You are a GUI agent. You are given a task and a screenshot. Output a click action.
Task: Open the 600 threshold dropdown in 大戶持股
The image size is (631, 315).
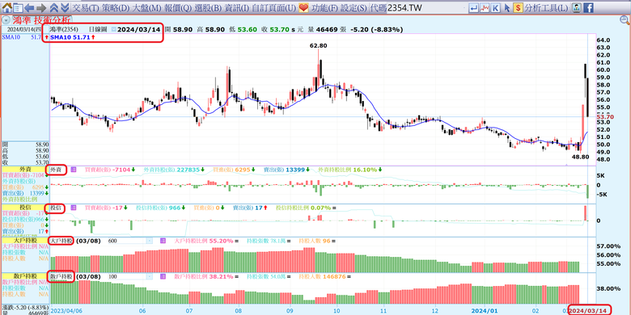point(150,241)
